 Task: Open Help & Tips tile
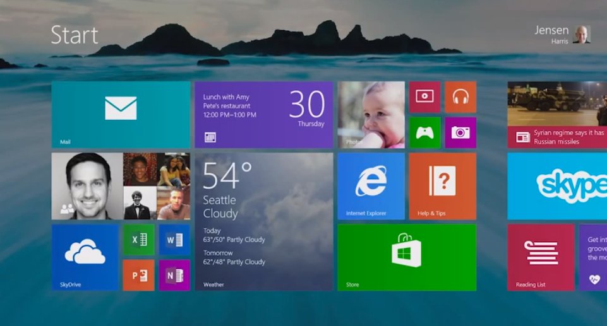[442, 185]
